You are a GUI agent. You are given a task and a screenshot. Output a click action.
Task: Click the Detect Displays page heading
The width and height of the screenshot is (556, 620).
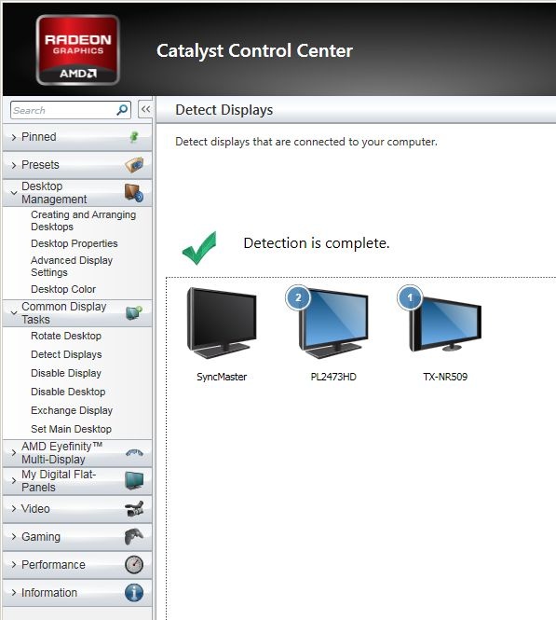pos(224,110)
